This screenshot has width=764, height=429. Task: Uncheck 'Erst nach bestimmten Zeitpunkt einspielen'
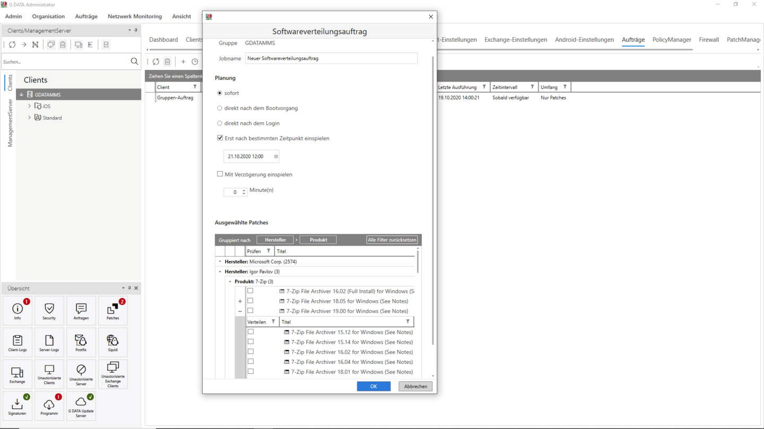click(x=220, y=138)
